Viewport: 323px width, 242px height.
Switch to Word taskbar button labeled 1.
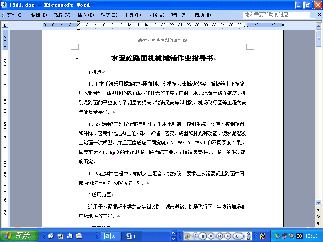[132, 236]
